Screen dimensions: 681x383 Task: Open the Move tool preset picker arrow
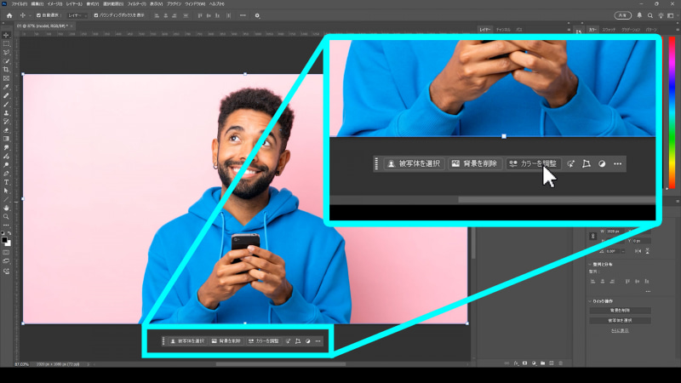pos(30,15)
